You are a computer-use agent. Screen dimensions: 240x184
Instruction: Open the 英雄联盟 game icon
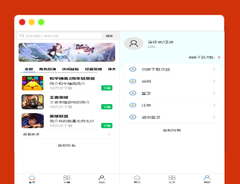pos(32,121)
